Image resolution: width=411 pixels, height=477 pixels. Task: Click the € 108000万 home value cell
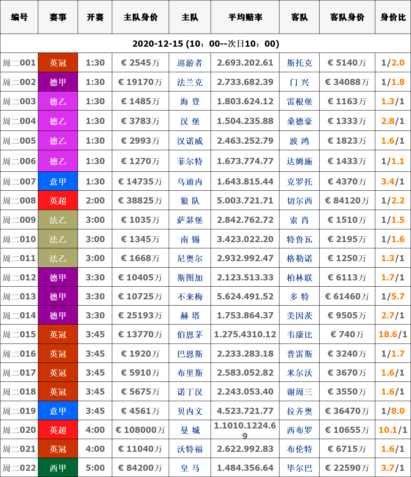coord(140,430)
